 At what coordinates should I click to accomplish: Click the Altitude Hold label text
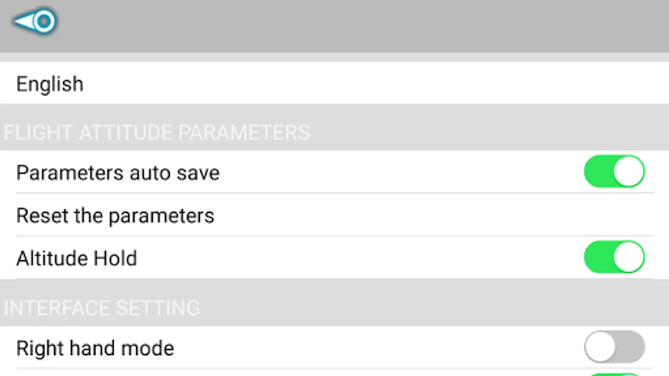[77, 258]
